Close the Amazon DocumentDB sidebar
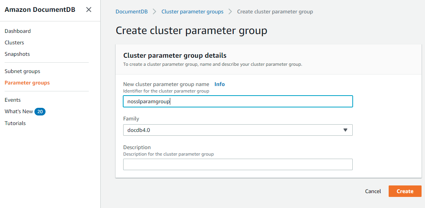Image resolution: width=425 pixels, height=208 pixels. pyautogui.click(x=89, y=10)
